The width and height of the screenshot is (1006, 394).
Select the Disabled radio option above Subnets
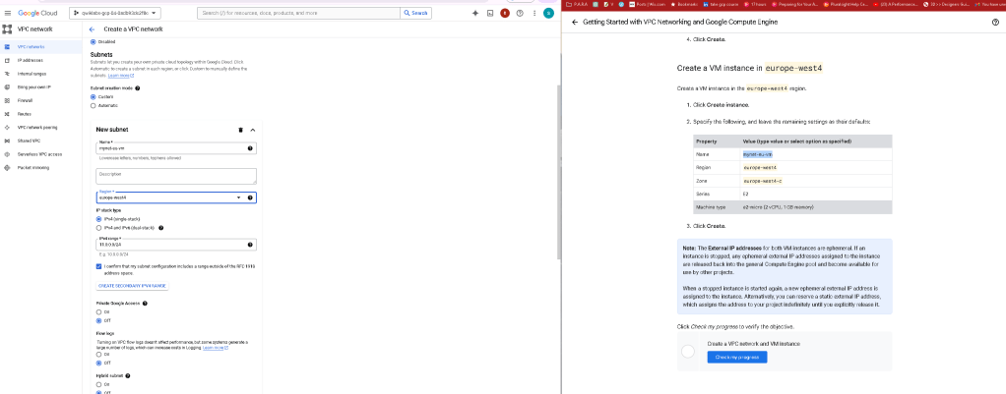pos(94,41)
